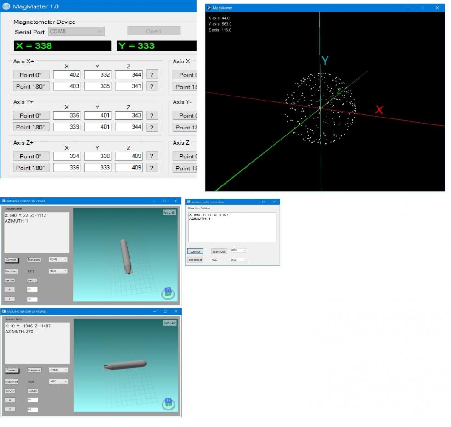Open the Serial Port COM8 dropdown in MagMaster

click(x=76, y=31)
